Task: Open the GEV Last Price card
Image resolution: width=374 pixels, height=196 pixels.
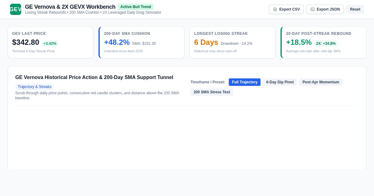Action: (50, 42)
